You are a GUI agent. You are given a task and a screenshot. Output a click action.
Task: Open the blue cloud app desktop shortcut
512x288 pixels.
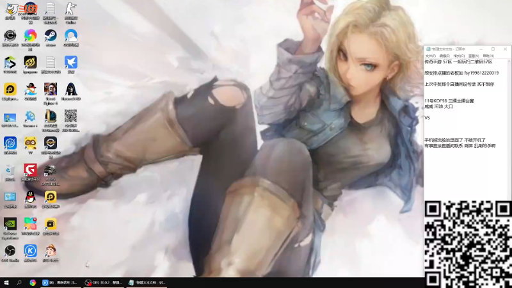pyautogui.click(x=71, y=35)
